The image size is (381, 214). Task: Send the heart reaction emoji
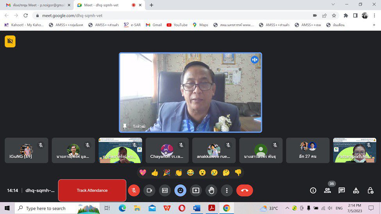click(x=143, y=173)
